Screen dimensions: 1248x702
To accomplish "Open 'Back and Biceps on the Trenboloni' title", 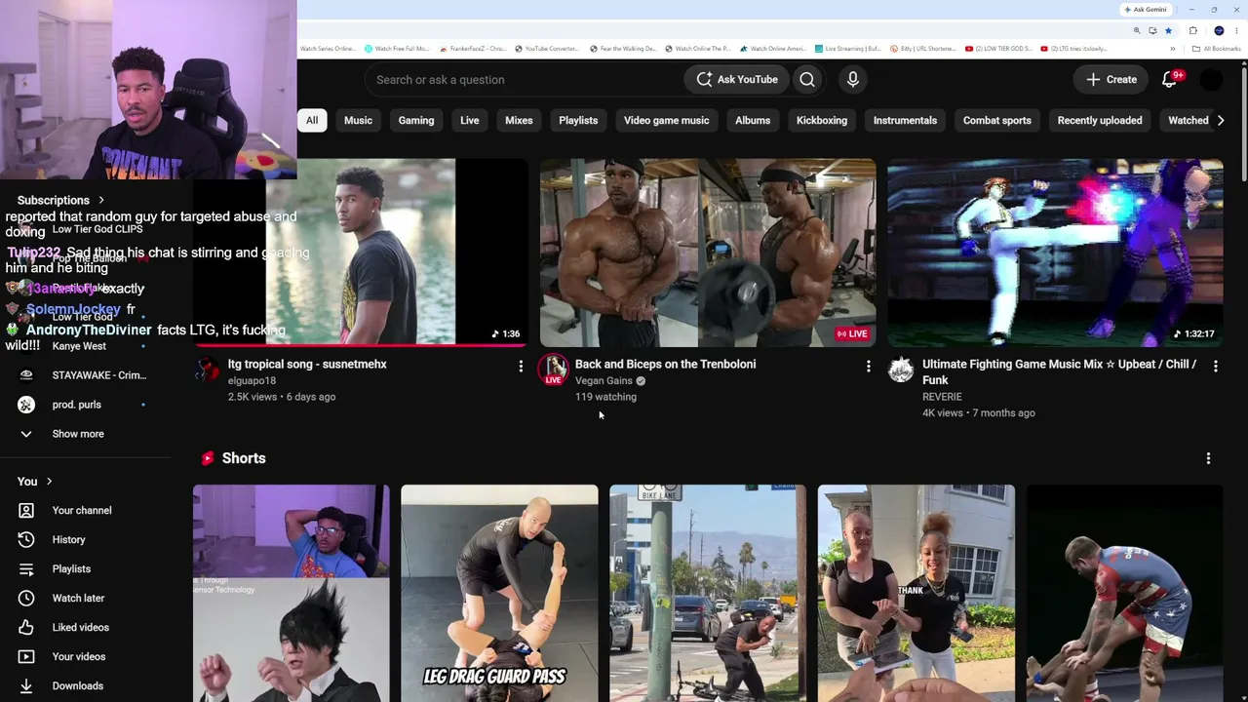I will coord(665,365).
